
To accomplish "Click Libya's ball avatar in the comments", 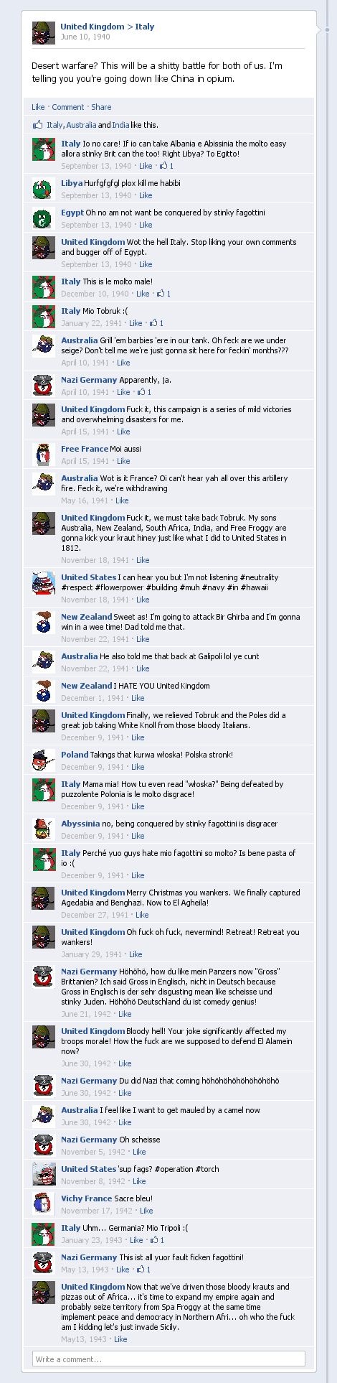I will pos(44,190).
